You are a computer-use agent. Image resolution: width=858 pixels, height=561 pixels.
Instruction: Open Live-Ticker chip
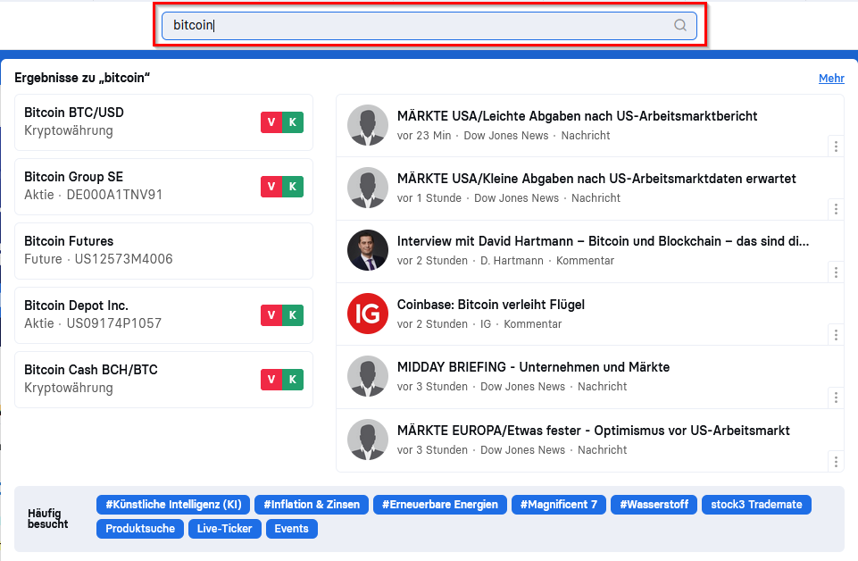(x=225, y=529)
